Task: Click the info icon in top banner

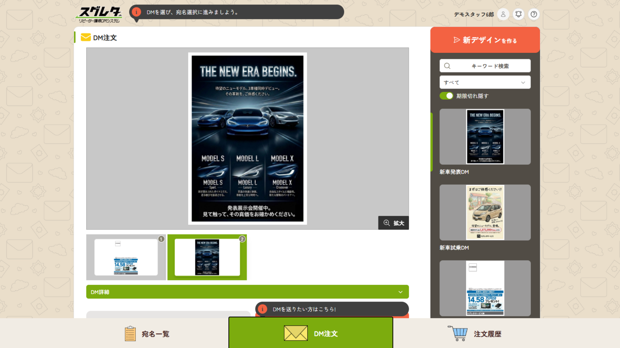Action: point(136,12)
